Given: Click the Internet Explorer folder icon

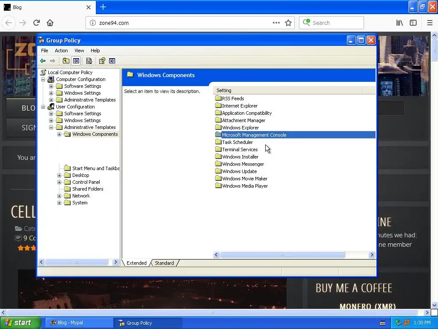Looking at the screenshot, I should tap(218, 105).
